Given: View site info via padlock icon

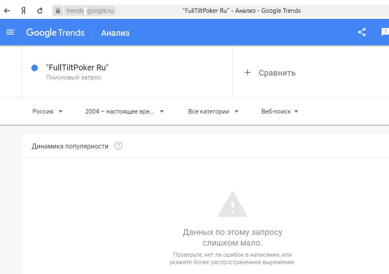Looking at the screenshot, I should point(58,11).
